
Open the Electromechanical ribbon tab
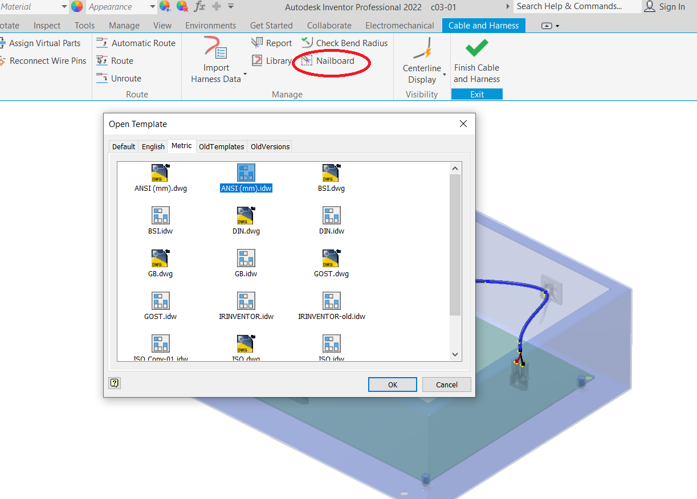coord(400,26)
